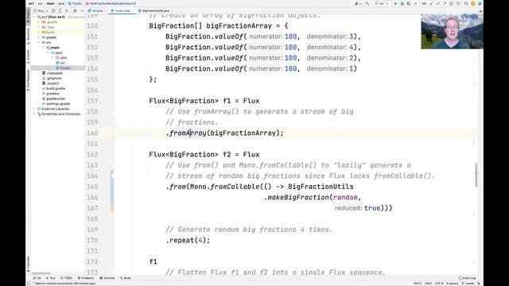Click line number 160 in gutter
The width and height of the screenshot is (509, 286).
92,133
